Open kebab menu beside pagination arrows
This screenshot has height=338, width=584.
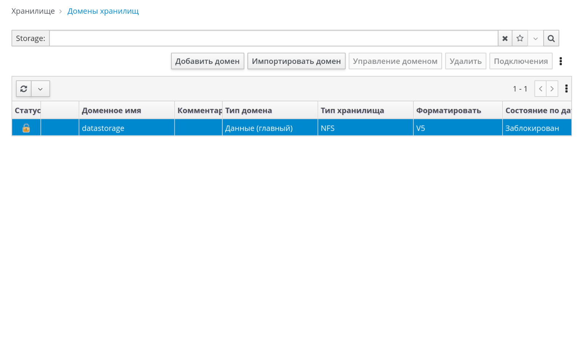[566, 89]
